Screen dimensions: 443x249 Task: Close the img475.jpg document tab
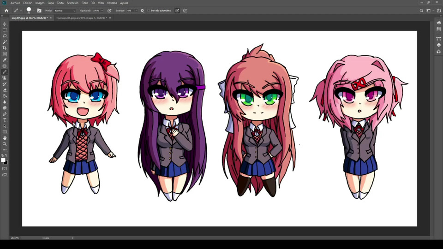[51, 18]
